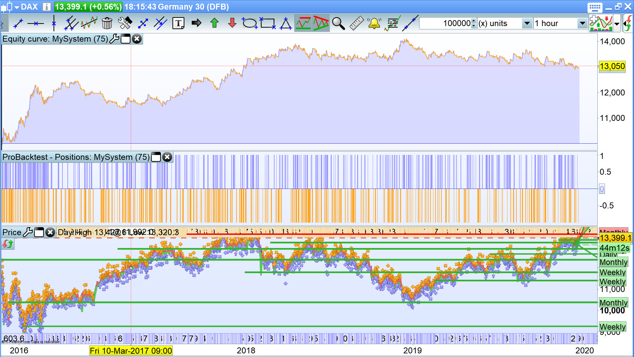The height and width of the screenshot is (357, 634).
Task: Insert a green up arrow marker
Action: pyautogui.click(x=214, y=23)
